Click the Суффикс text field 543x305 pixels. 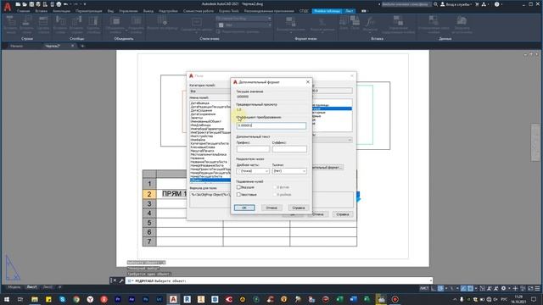pos(289,149)
